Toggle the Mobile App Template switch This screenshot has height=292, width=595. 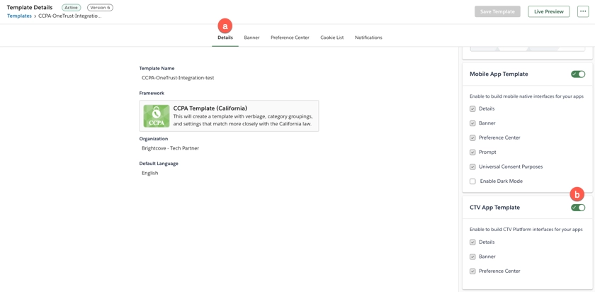pos(578,74)
